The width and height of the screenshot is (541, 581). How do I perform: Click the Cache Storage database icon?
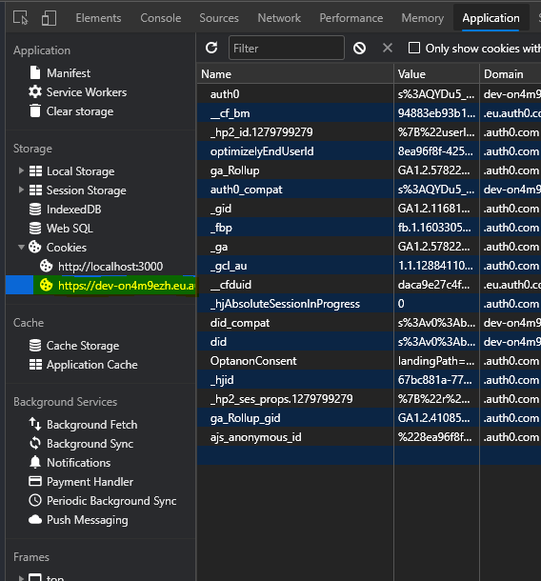[35, 346]
